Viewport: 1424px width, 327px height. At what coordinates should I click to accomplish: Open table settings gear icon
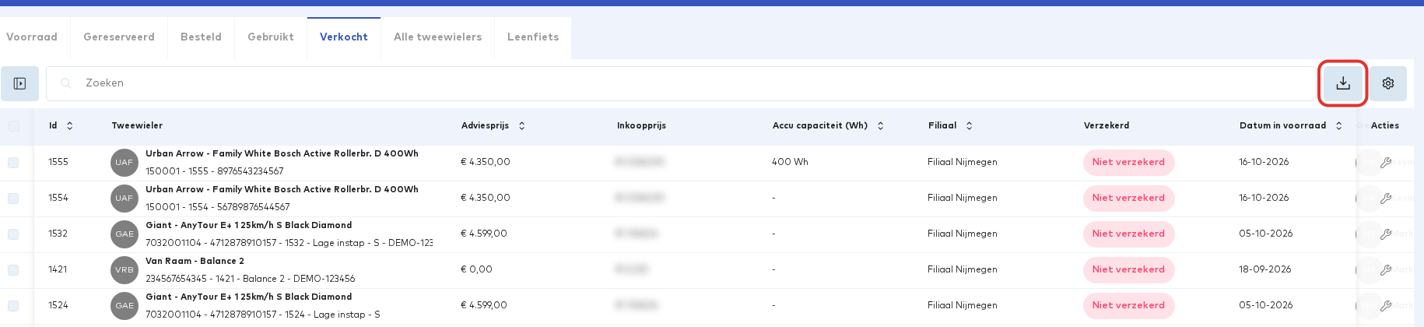(1388, 83)
